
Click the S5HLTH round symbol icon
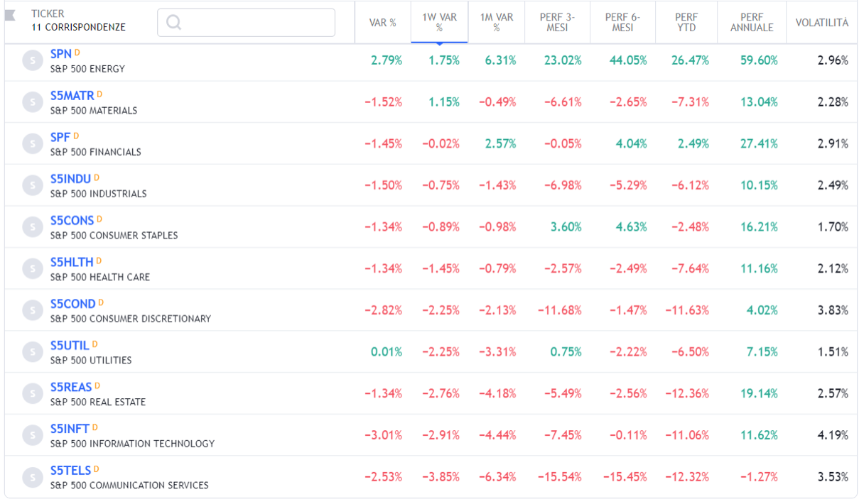point(33,268)
